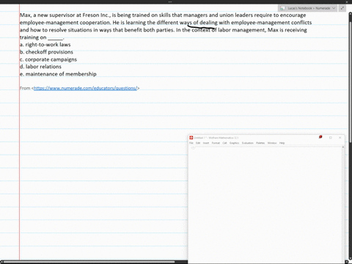Open Graphics menu in Mathematica window
Viewport: 352px width, 264px height.
tap(234, 143)
